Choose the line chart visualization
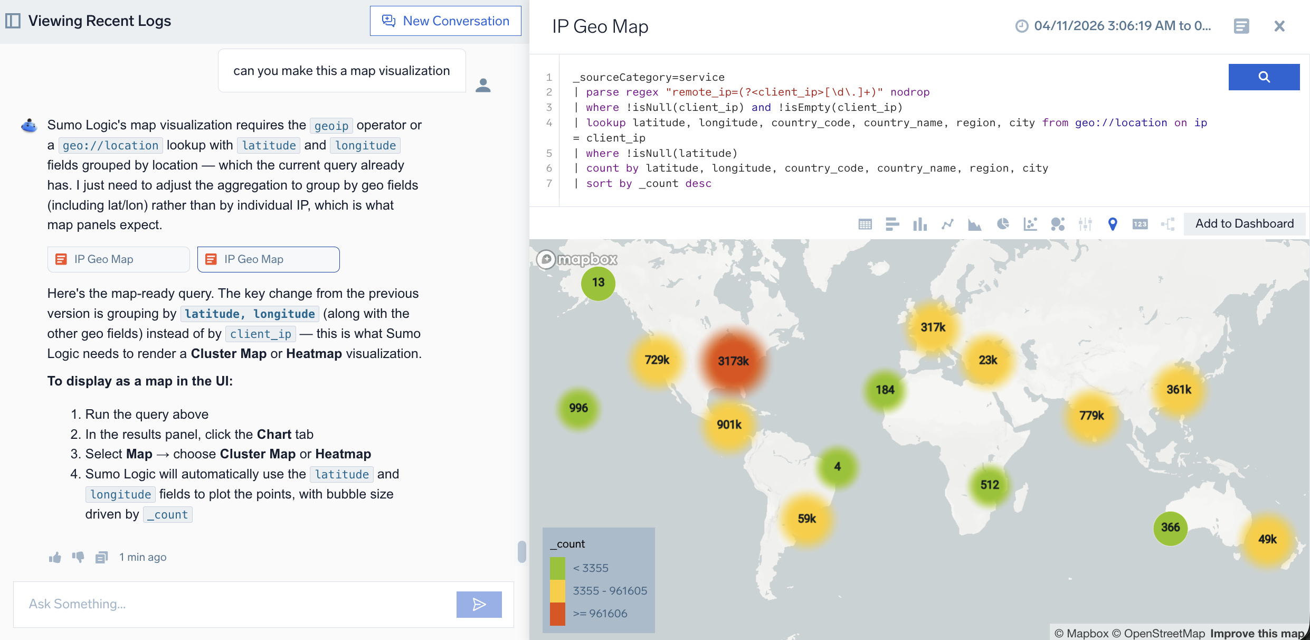Viewport: 1310px width, 640px height. click(x=947, y=224)
